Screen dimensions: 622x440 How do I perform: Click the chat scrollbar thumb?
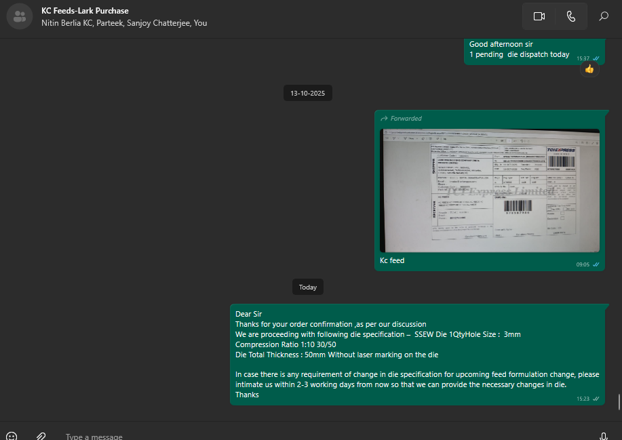coord(619,401)
